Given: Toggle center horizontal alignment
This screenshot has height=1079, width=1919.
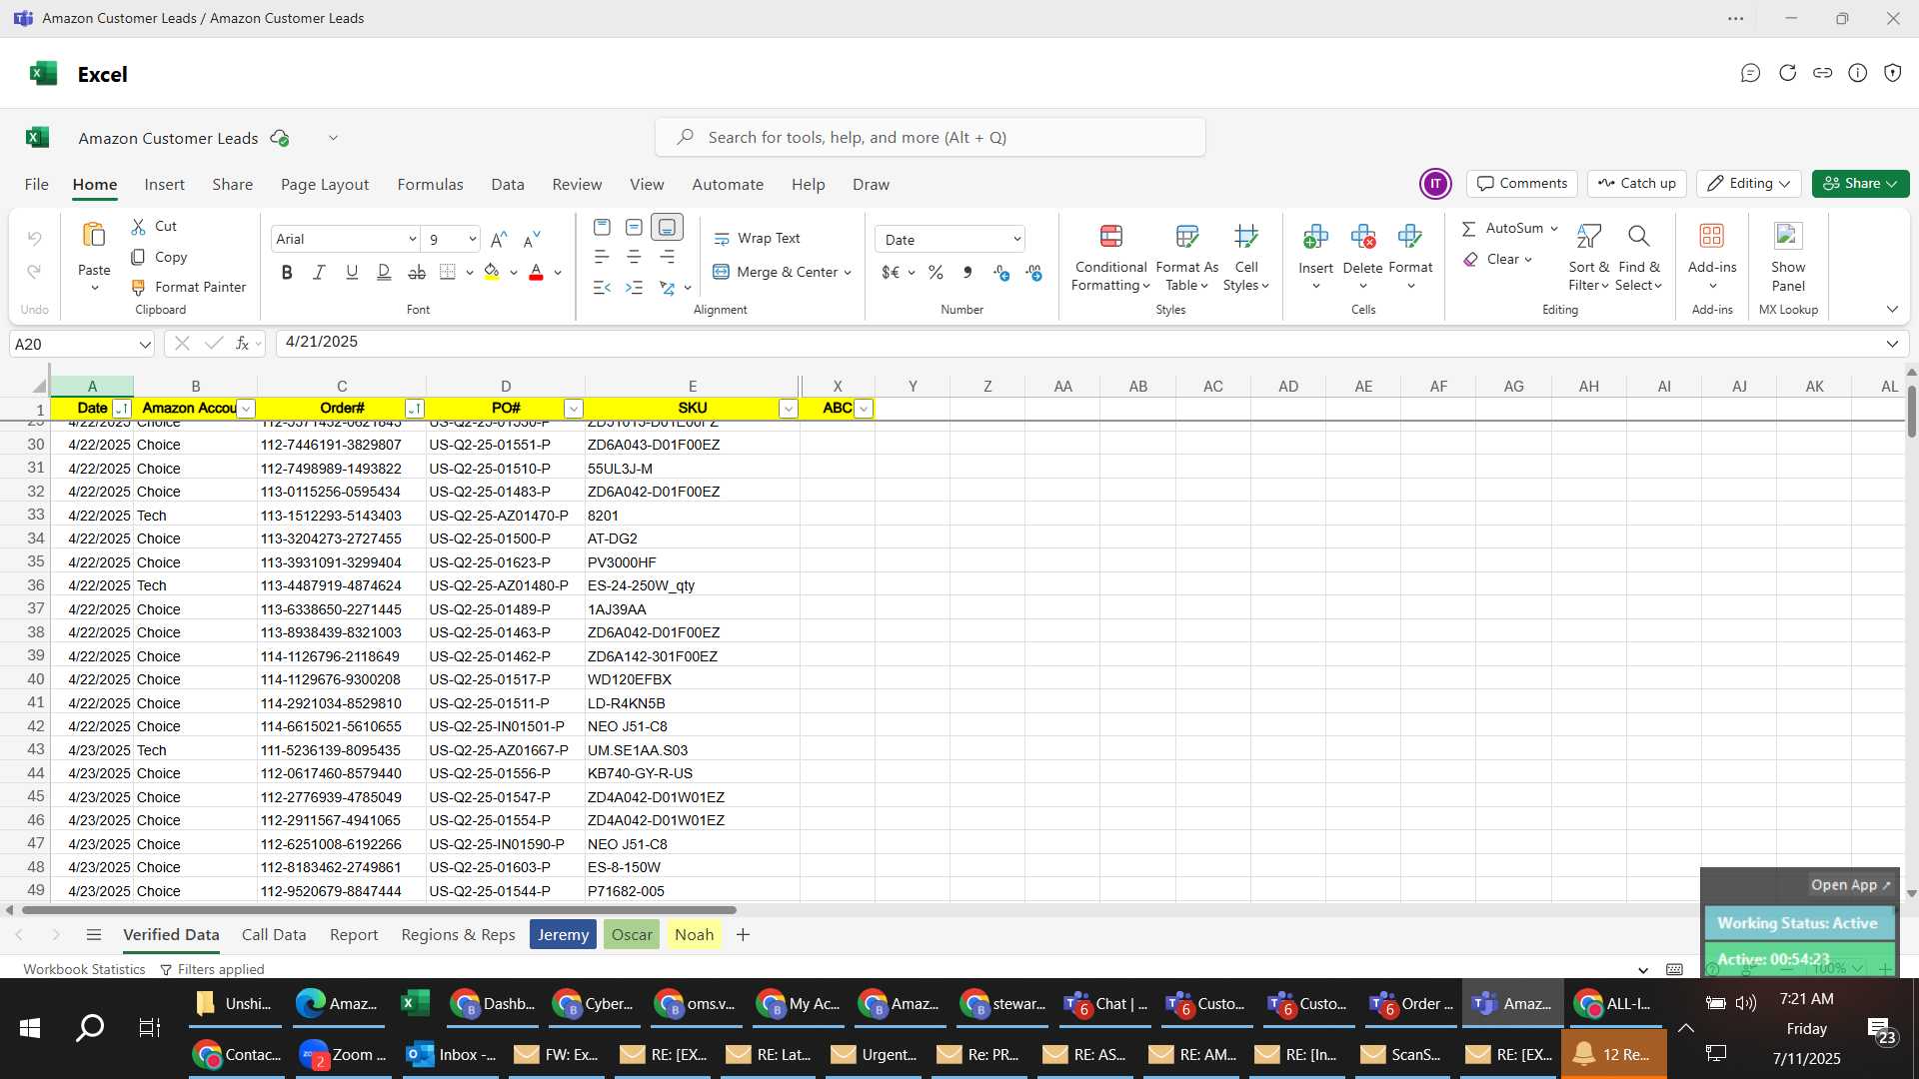Looking at the screenshot, I should 634,258.
